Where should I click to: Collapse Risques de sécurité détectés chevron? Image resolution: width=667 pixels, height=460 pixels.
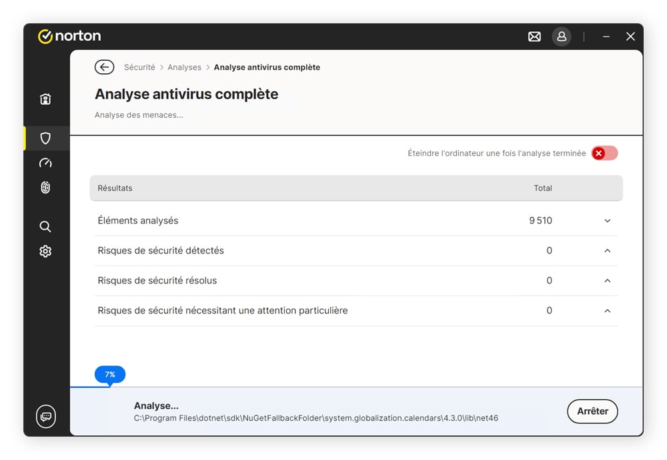[607, 251]
